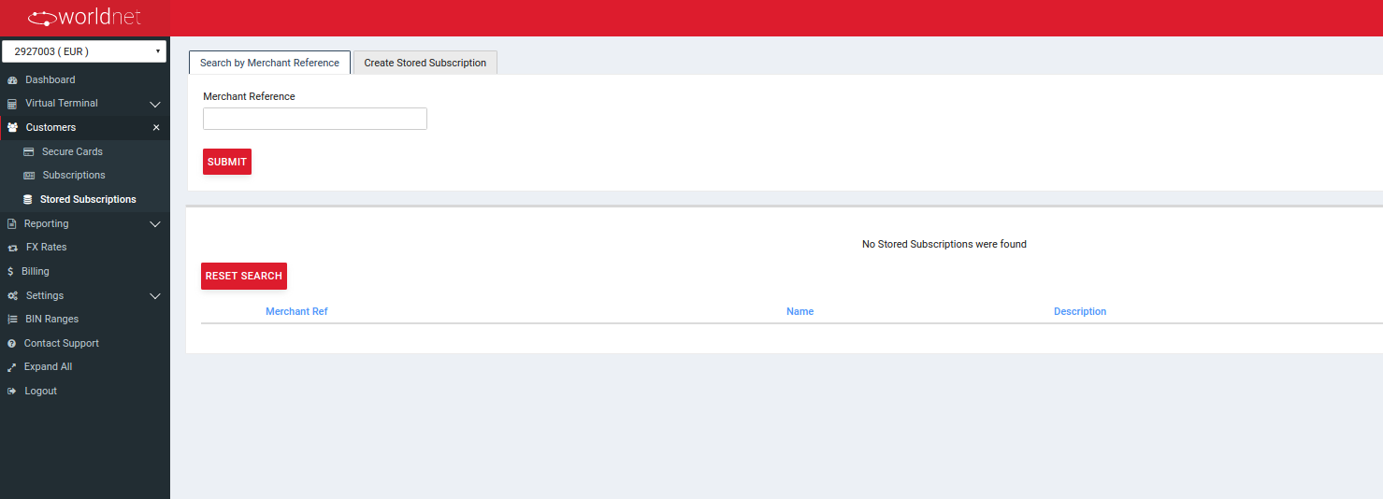
Task: Click the Virtual Terminal calculator icon
Action: [12, 104]
